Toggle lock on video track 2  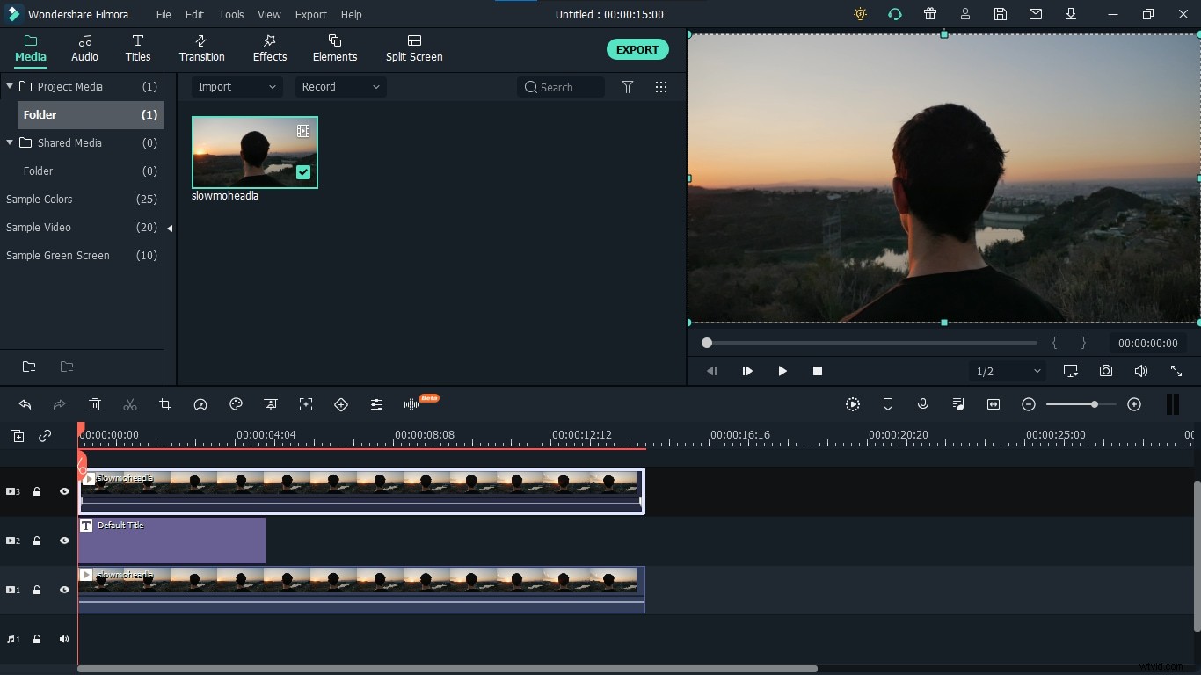37,541
